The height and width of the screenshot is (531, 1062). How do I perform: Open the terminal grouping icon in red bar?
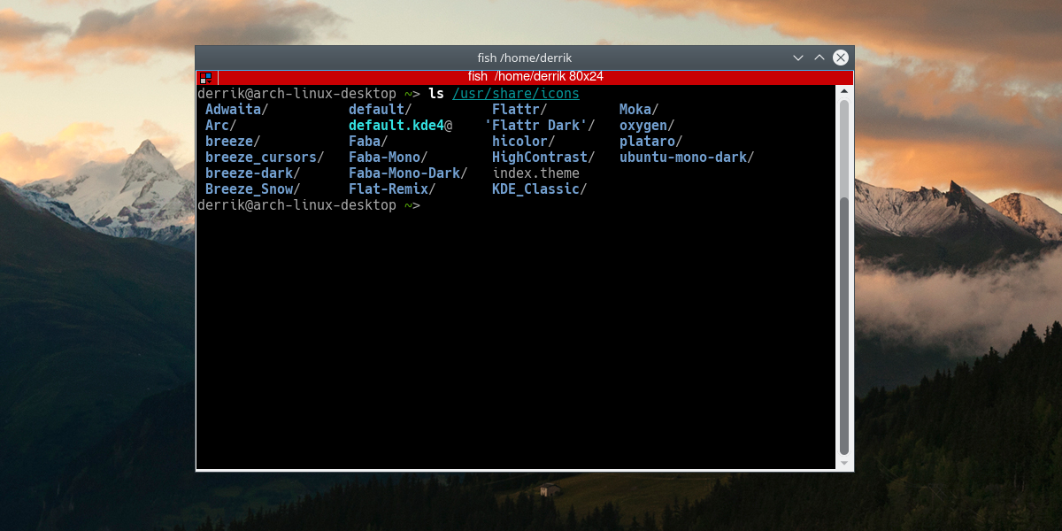[205, 78]
